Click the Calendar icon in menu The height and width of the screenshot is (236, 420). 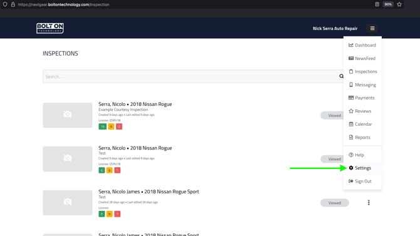[351, 124]
